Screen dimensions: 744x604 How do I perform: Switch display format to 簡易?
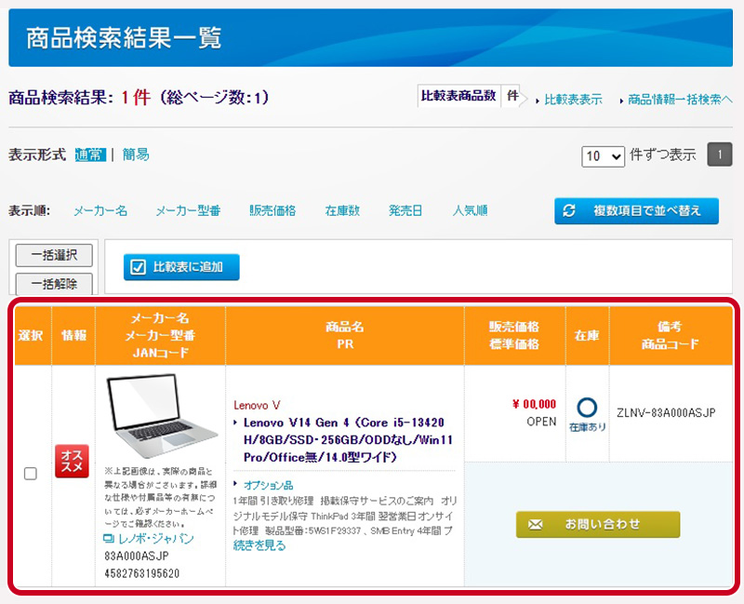pyautogui.click(x=136, y=154)
